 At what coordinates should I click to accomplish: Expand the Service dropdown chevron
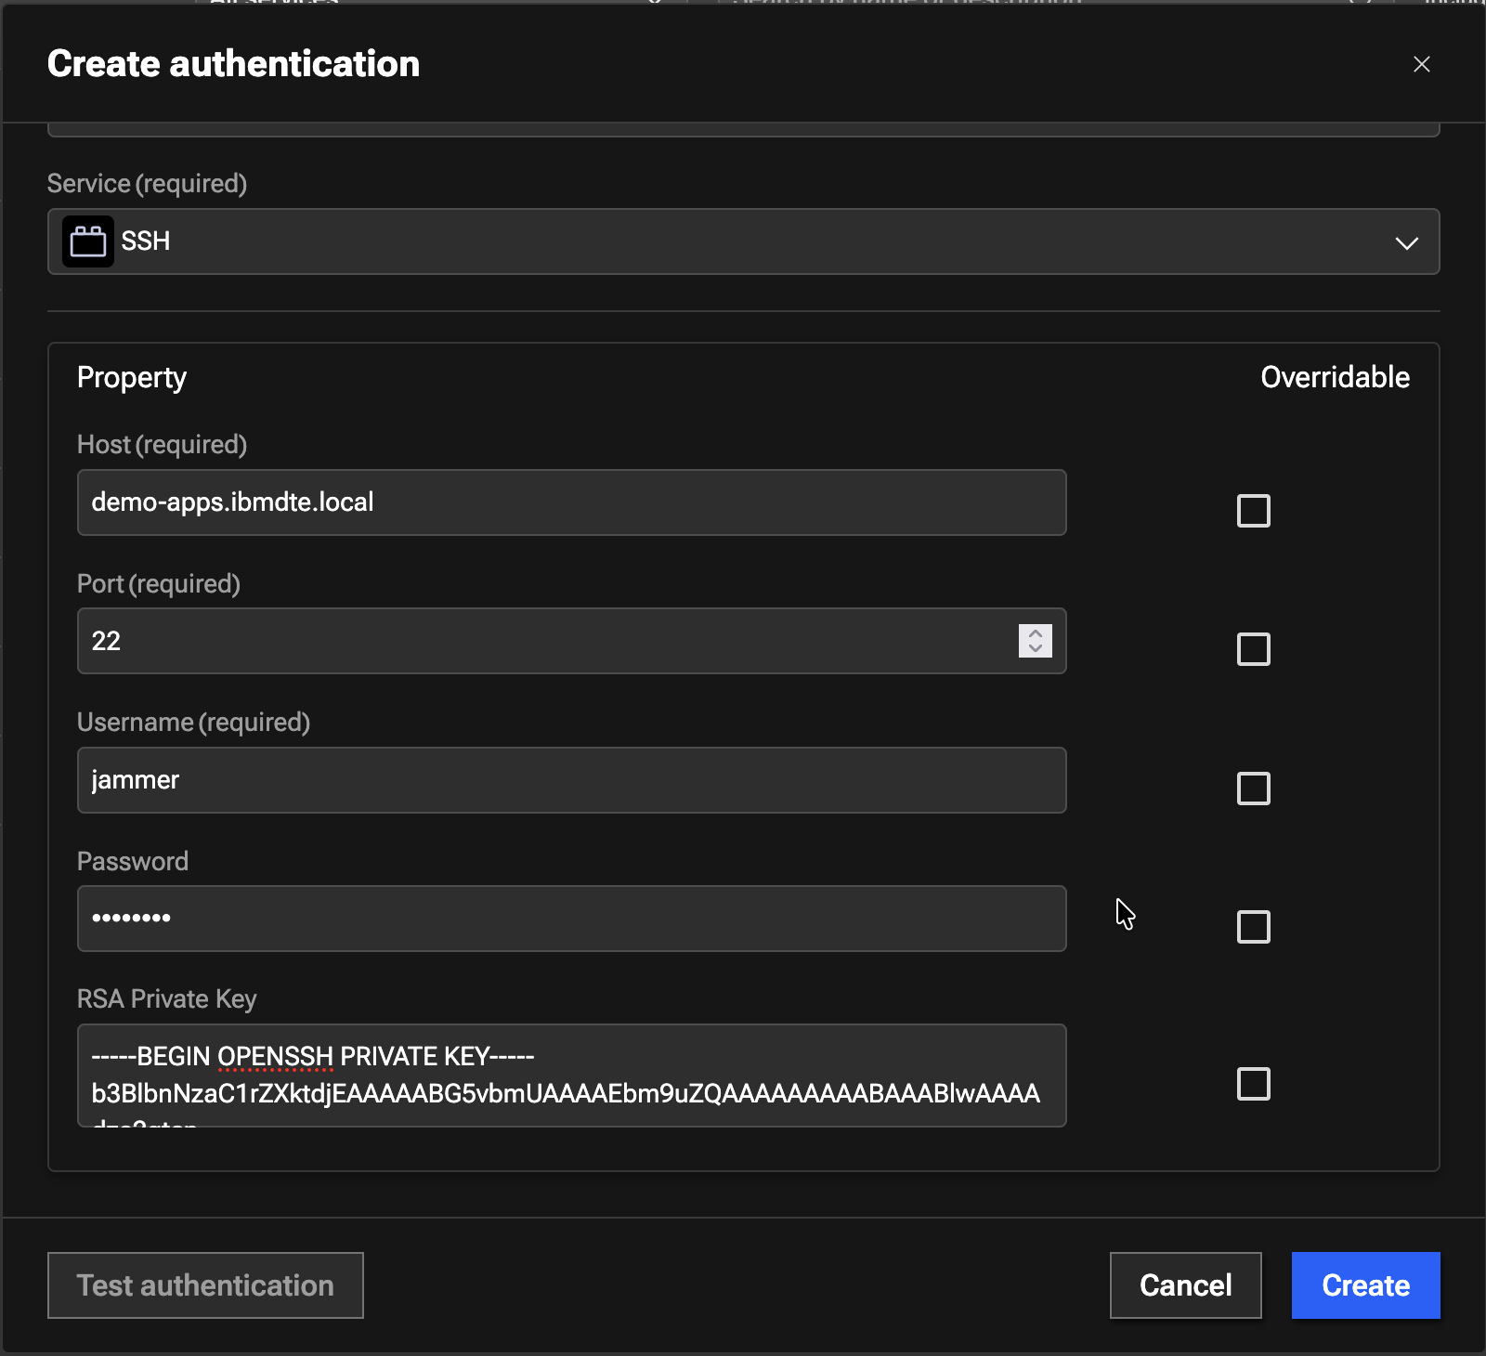point(1406,242)
